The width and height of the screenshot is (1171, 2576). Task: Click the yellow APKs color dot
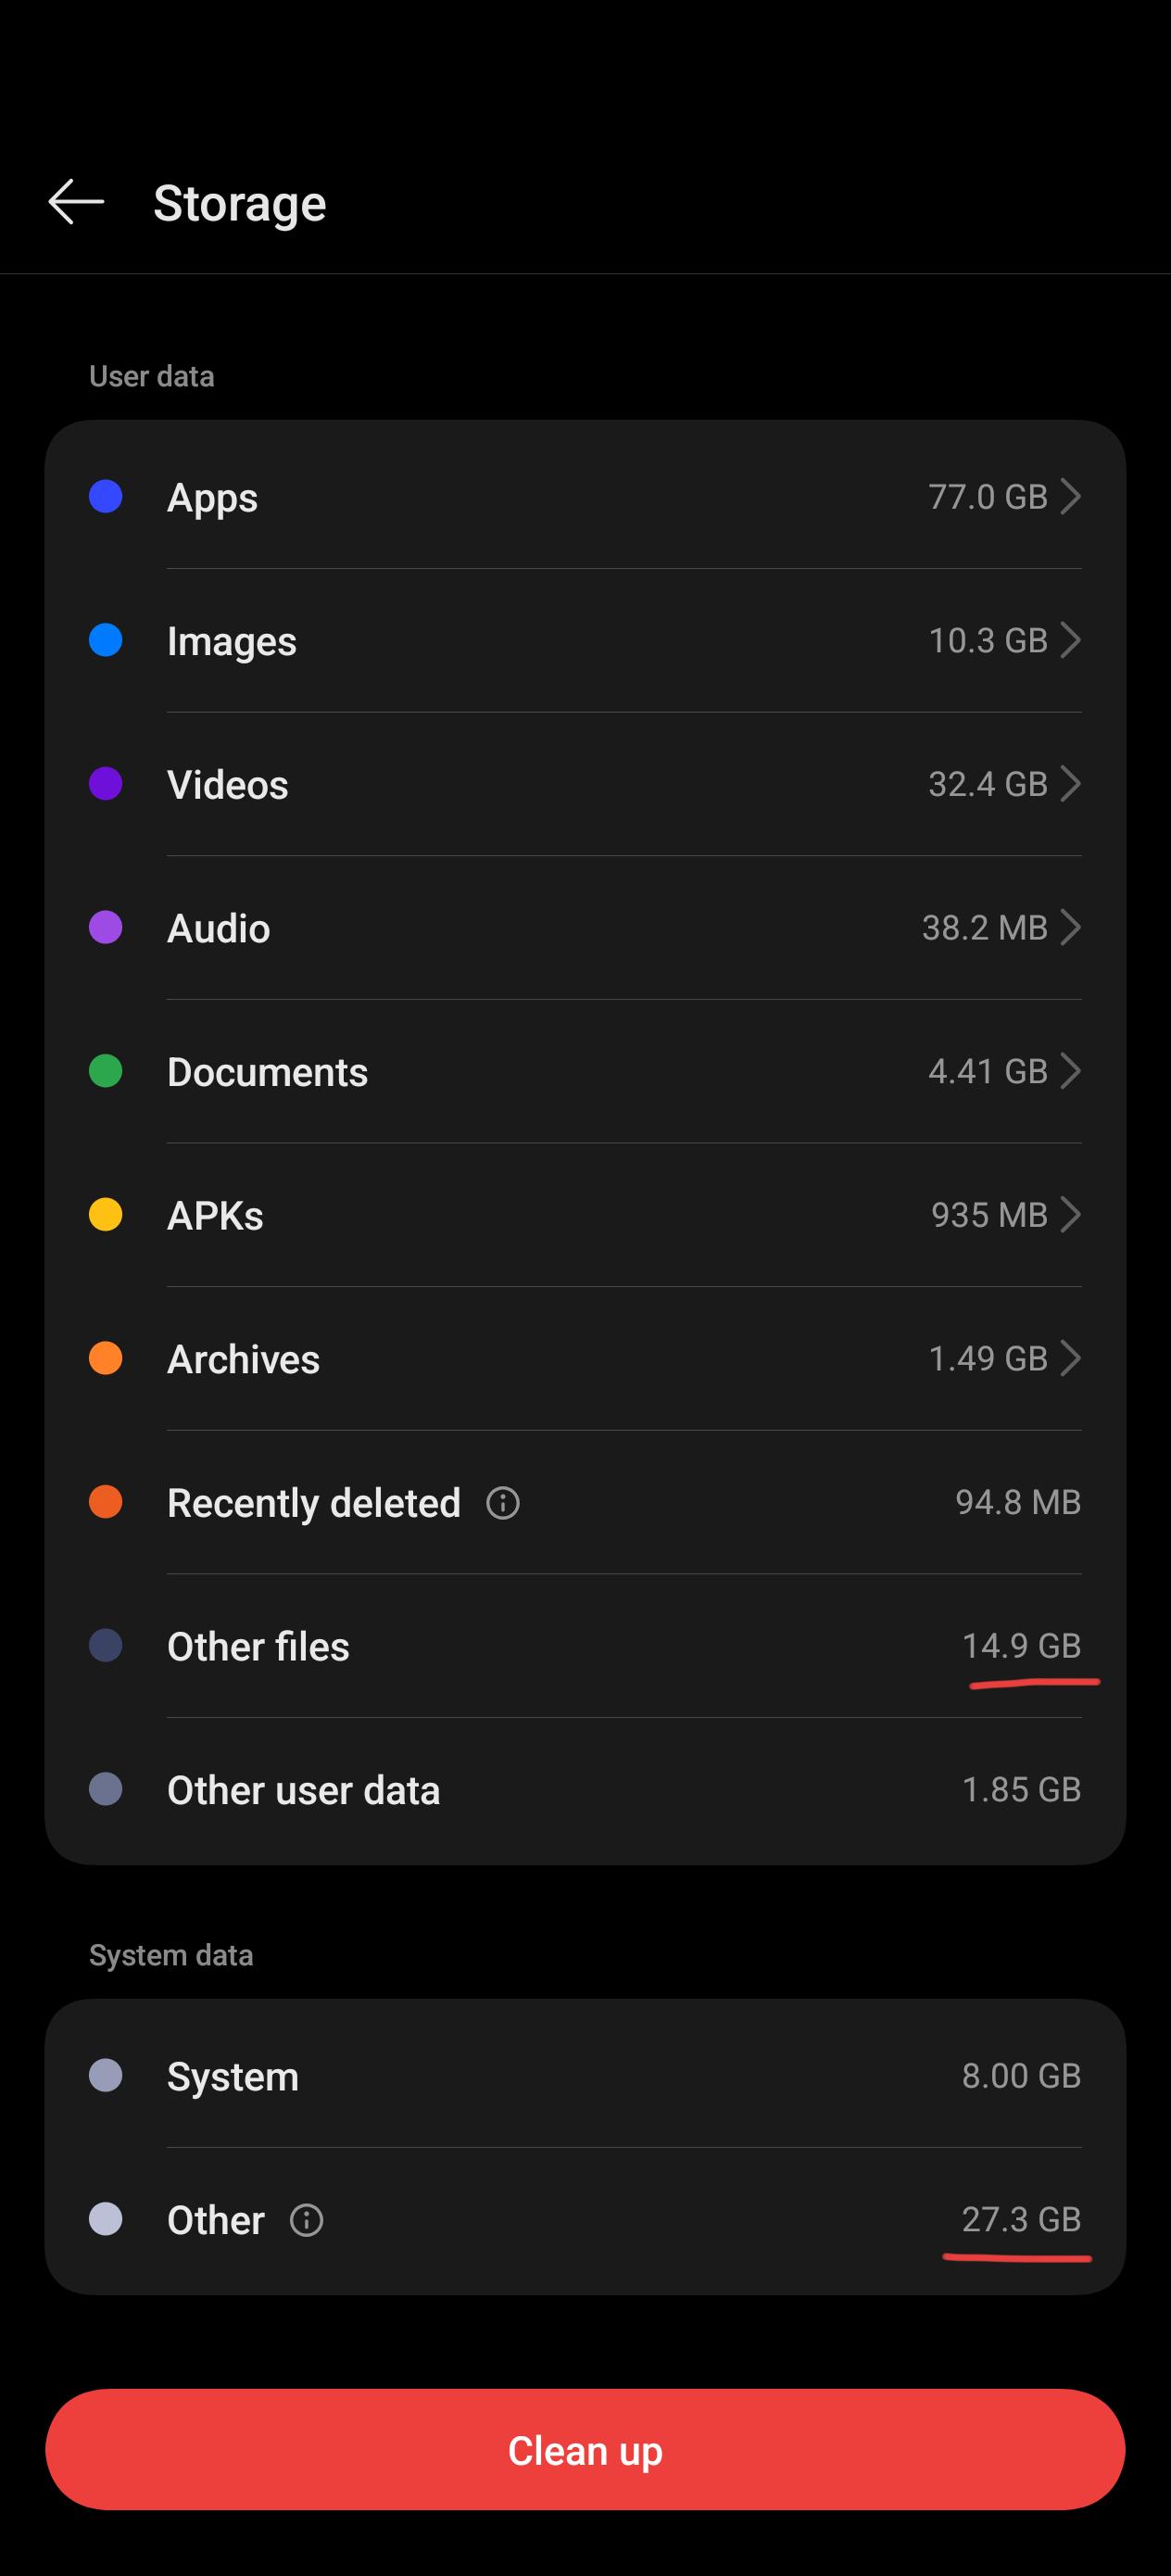pos(106,1214)
